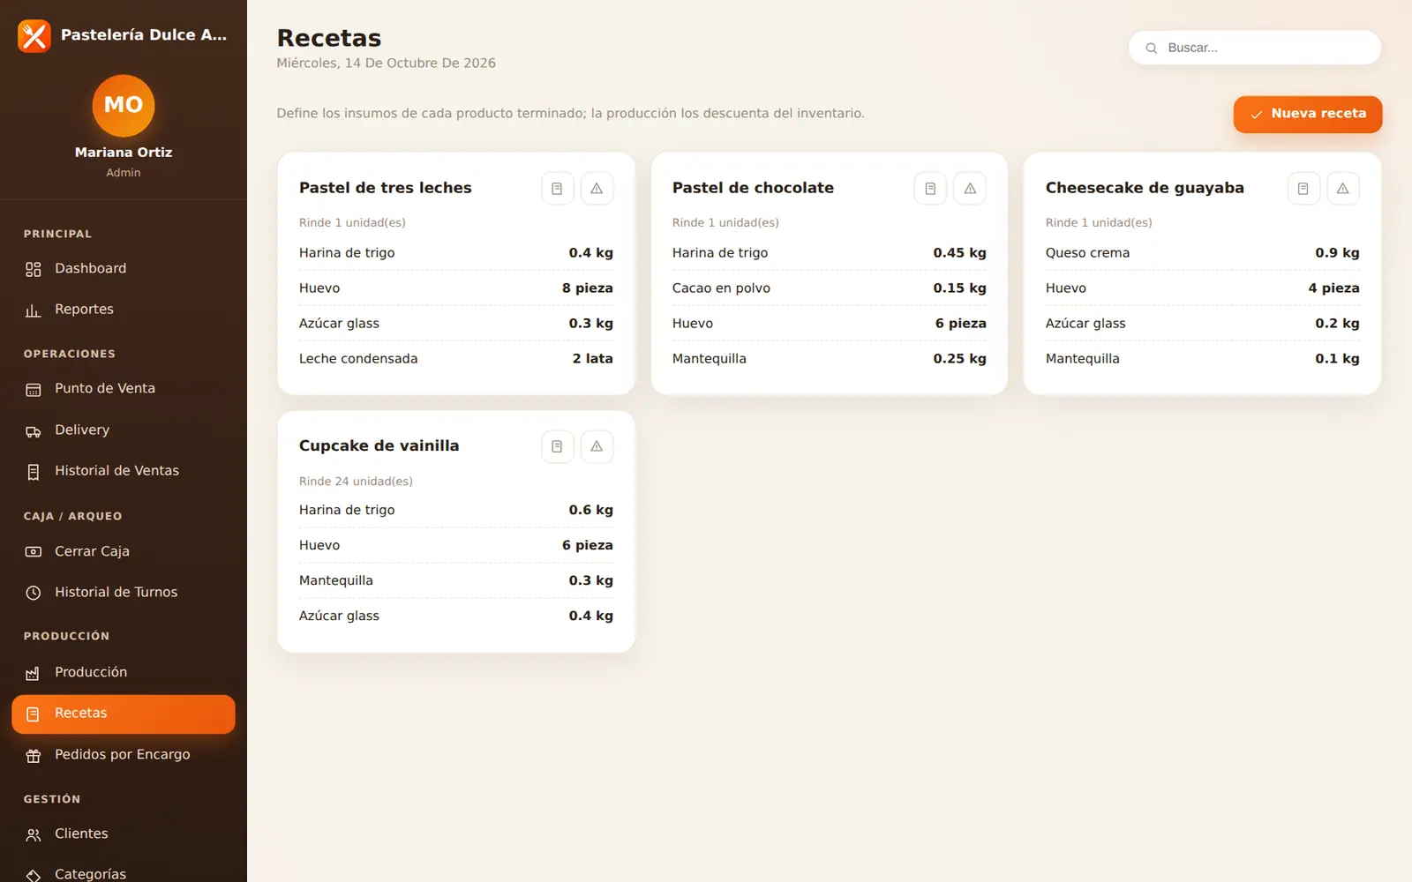The image size is (1412, 882).
Task: Click the warning triangle icon on Cheesecake de guayaba
Action: [1343, 189]
